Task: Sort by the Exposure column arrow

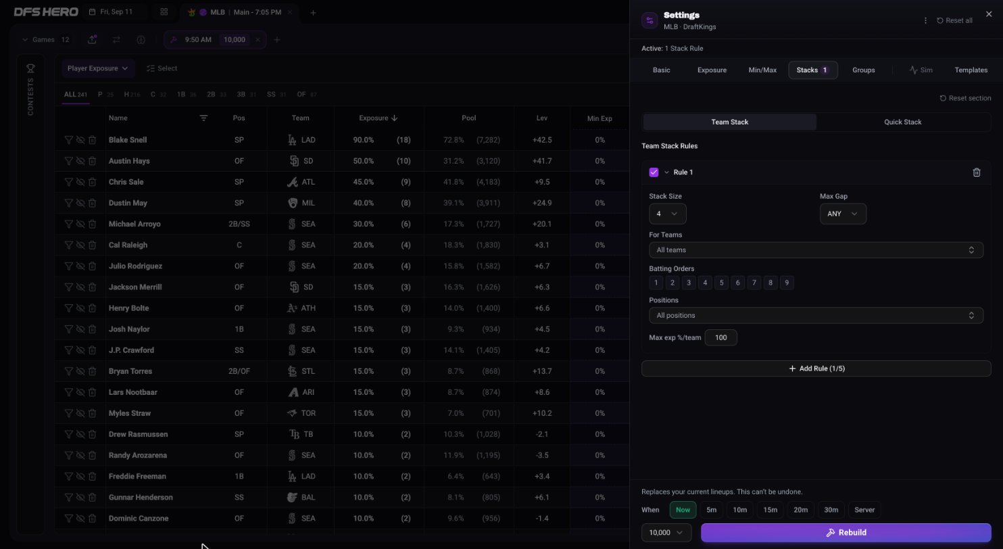Action: click(394, 118)
